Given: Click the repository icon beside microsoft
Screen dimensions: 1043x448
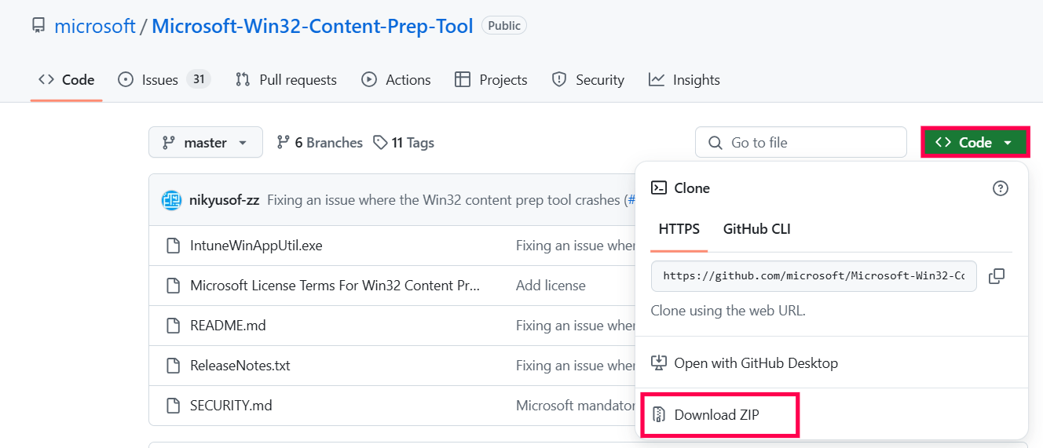Looking at the screenshot, I should (x=38, y=26).
